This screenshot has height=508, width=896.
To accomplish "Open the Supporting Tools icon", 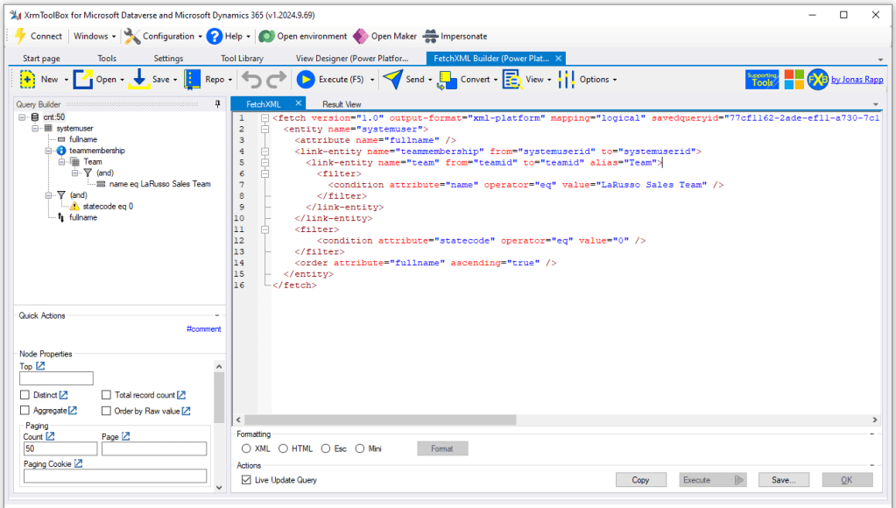I will click(762, 80).
